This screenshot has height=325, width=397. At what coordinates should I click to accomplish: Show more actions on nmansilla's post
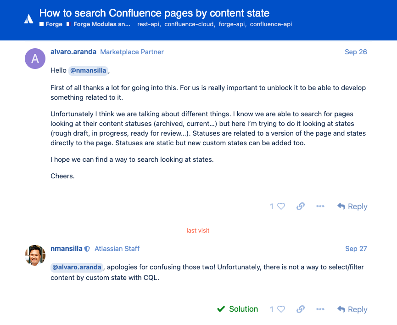[320, 309]
